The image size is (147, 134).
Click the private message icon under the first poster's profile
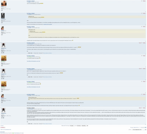click(2, 10)
